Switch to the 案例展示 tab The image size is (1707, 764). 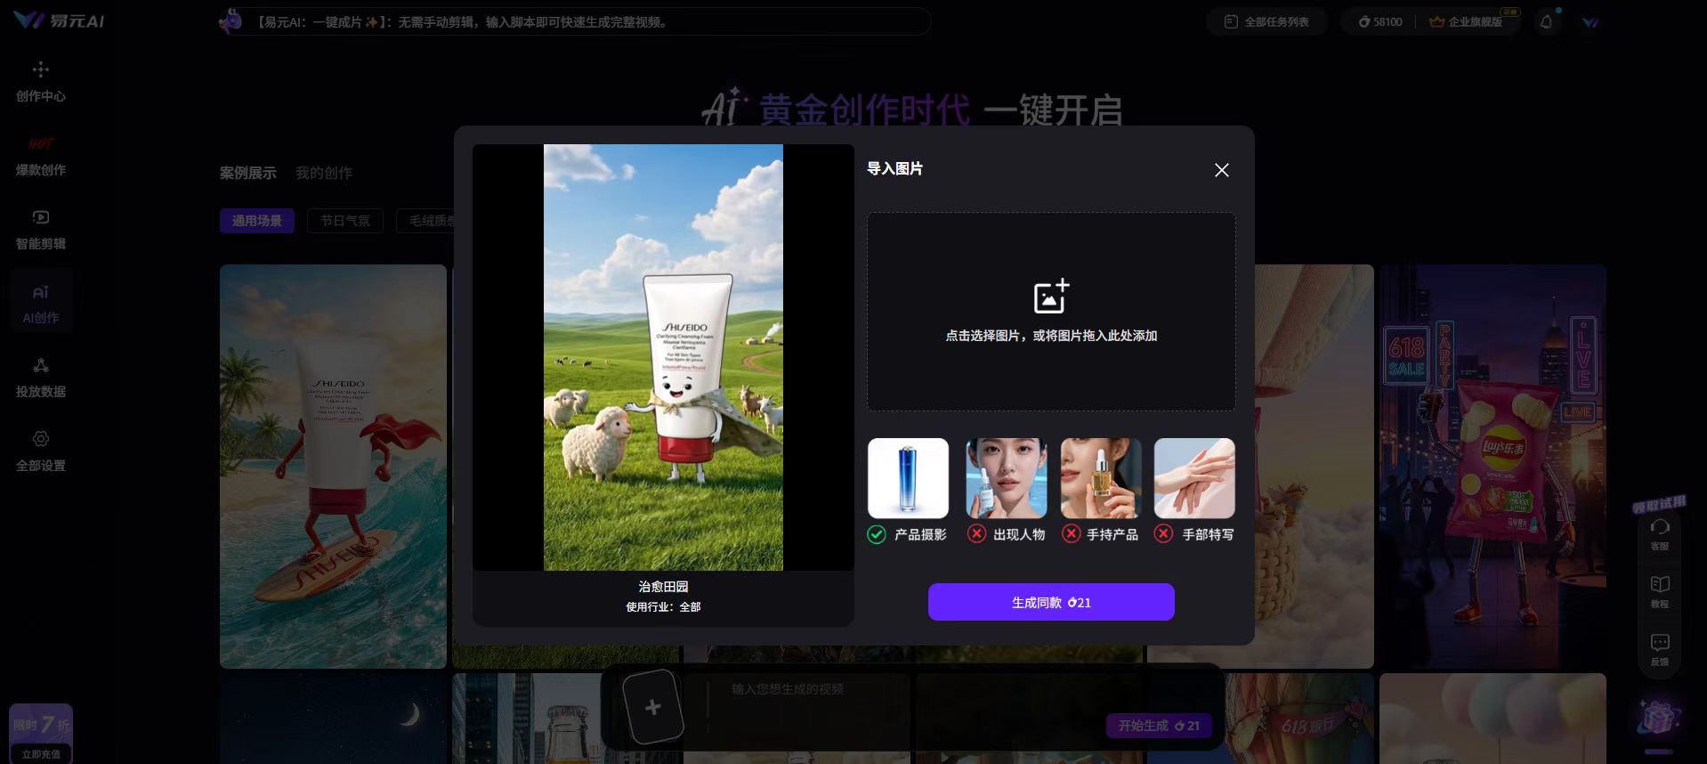tap(248, 173)
